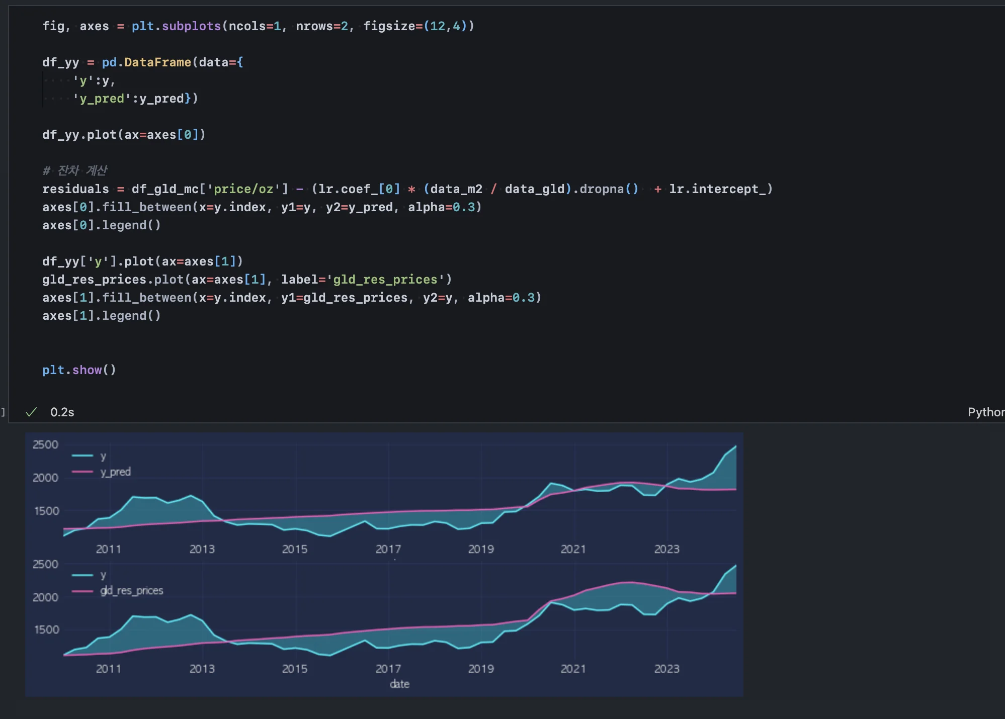Click the 2500 y-axis label on top chart
The height and width of the screenshot is (719, 1005).
[45, 444]
